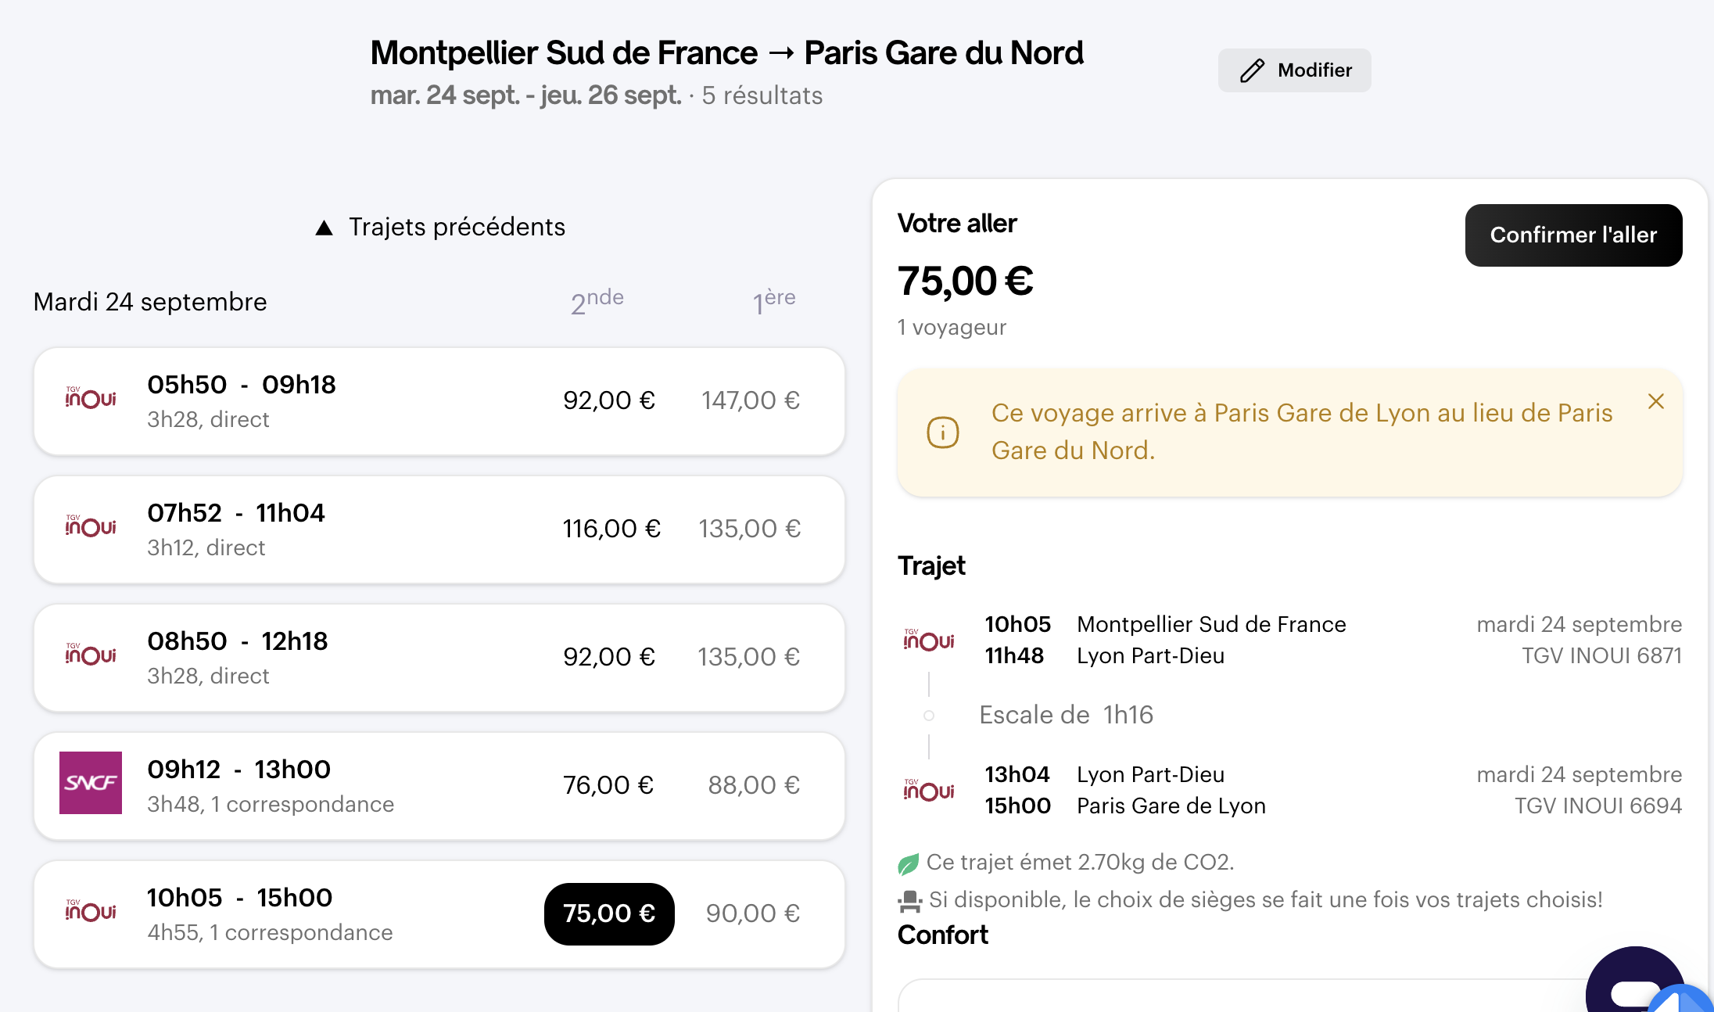Click the pencil icon on Modifier
The width and height of the screenshot is (1714, 1012).
coord(1252,70)
